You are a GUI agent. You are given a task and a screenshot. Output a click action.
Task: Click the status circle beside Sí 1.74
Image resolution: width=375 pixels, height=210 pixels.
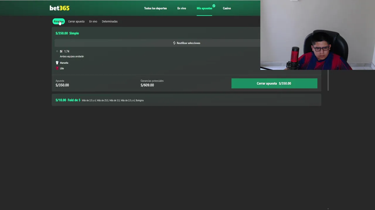(x=57, y=51)
